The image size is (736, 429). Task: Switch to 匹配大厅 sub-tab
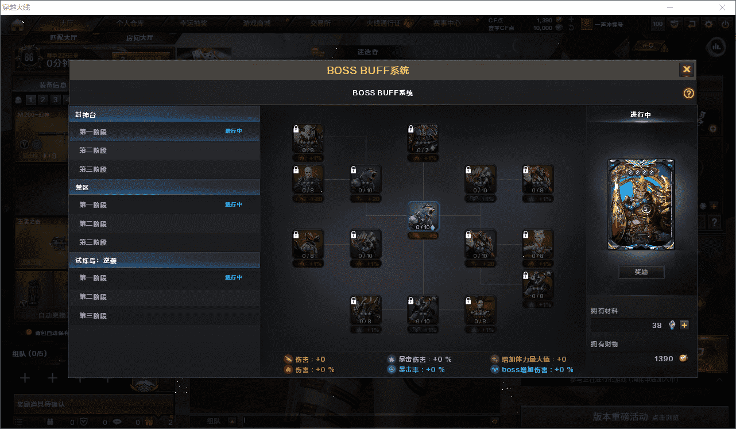(63, 38)
